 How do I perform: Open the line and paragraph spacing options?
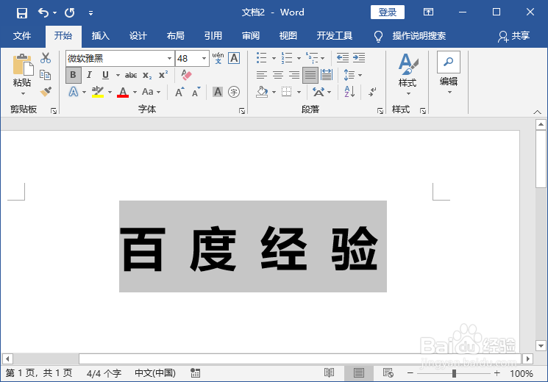tap(352, 75)
